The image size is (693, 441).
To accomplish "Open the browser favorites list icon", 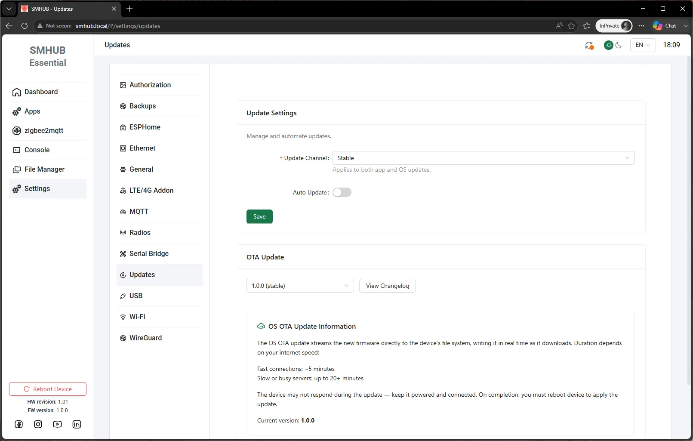I will click(x=587, y=26).
